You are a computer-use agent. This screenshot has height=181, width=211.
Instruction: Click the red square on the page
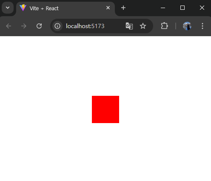(105, 109)
